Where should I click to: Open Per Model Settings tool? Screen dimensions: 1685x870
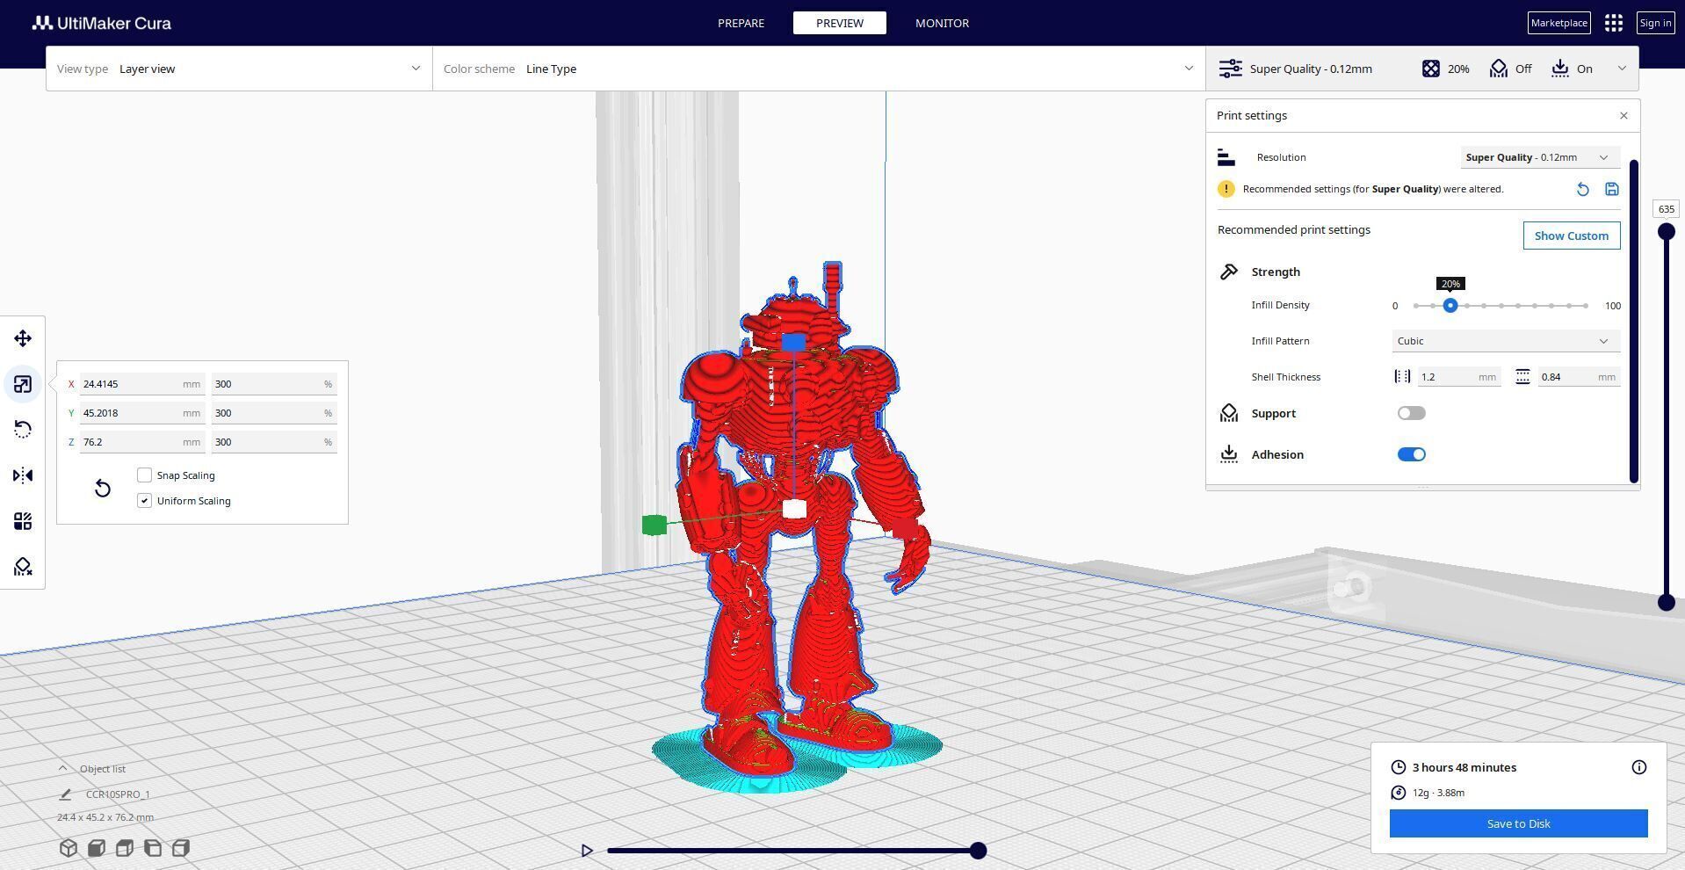tap(23, 521)
